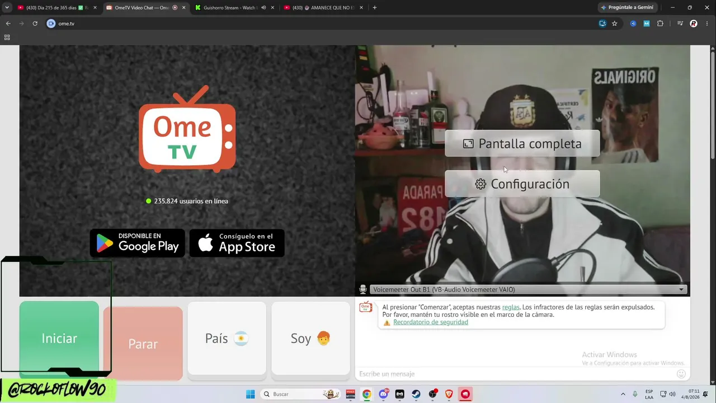This screenshot has width=716, height=403.
Task: Click the OmeTV logo
Action: coord(187,129)
